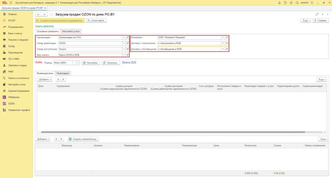Open Еще menu of Взаиморасчеты table
Viewport: 332px width, 178px height.
(x=322, y=80)
